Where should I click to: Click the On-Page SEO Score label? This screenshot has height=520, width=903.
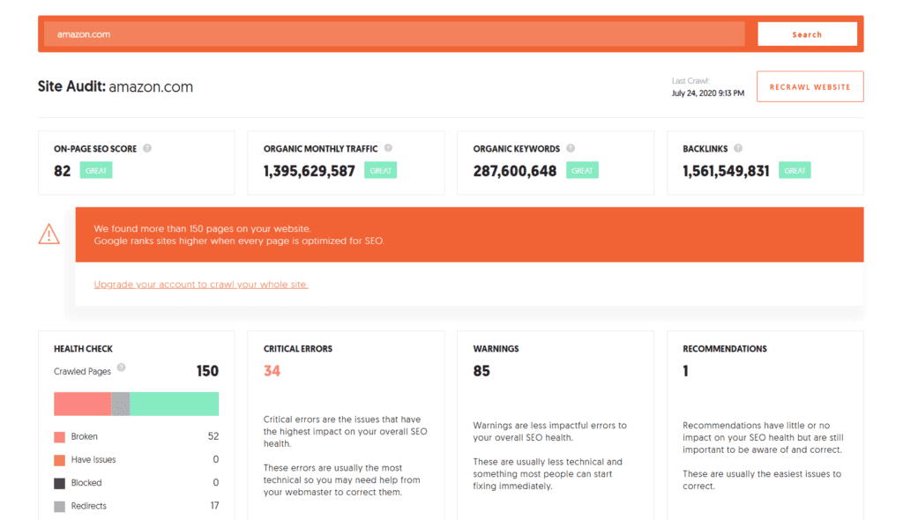point(95,149)
